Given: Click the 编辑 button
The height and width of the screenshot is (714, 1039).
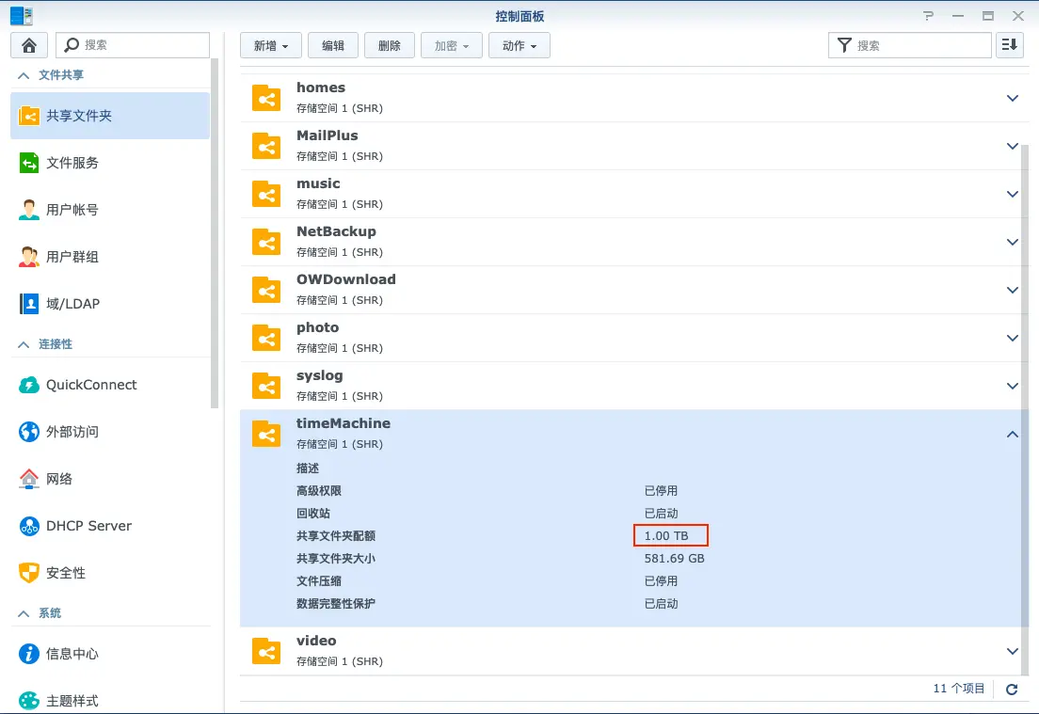Looking at the screenshot, I should [x=332, y=46].
